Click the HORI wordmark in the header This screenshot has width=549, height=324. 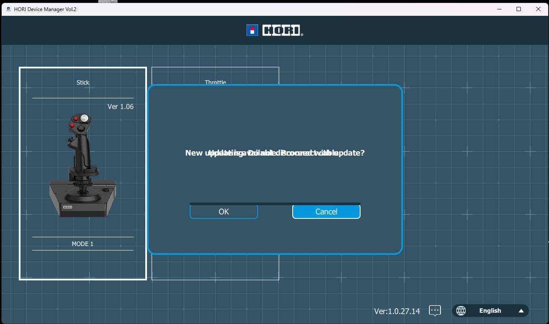point(282,30)
